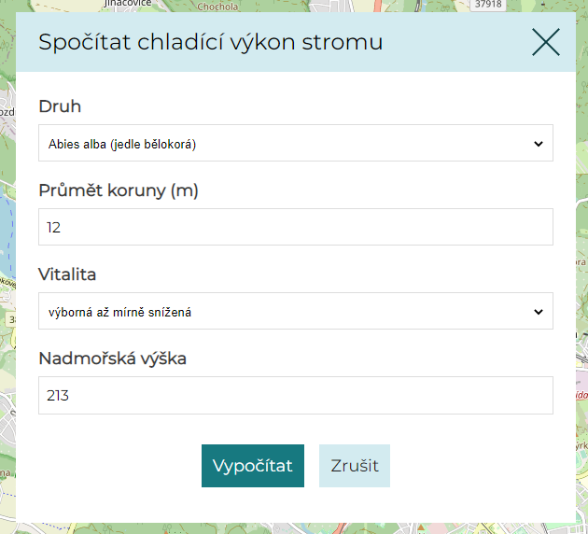Viewport: 588px width, 534px height.
Task: Open the Abies alba species dropdown
Action: (296, 143)
